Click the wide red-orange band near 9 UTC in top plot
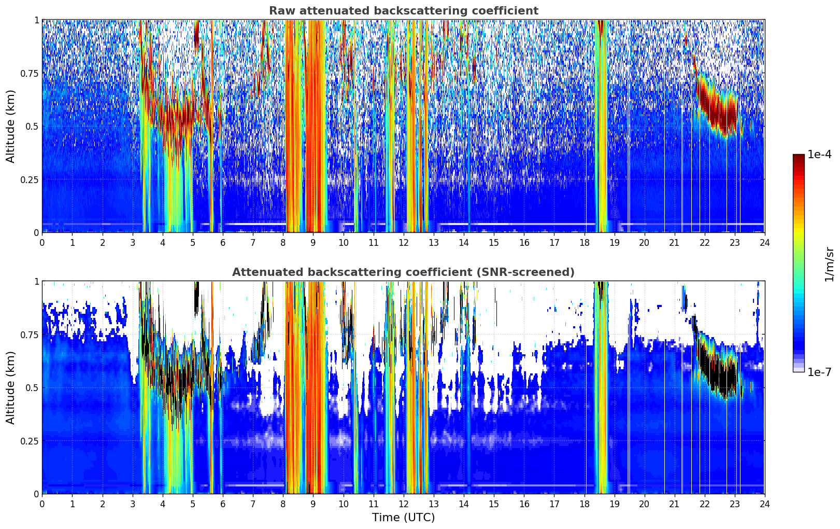The width and height of the screenshot is (840, 529). (x=315, y=126)
